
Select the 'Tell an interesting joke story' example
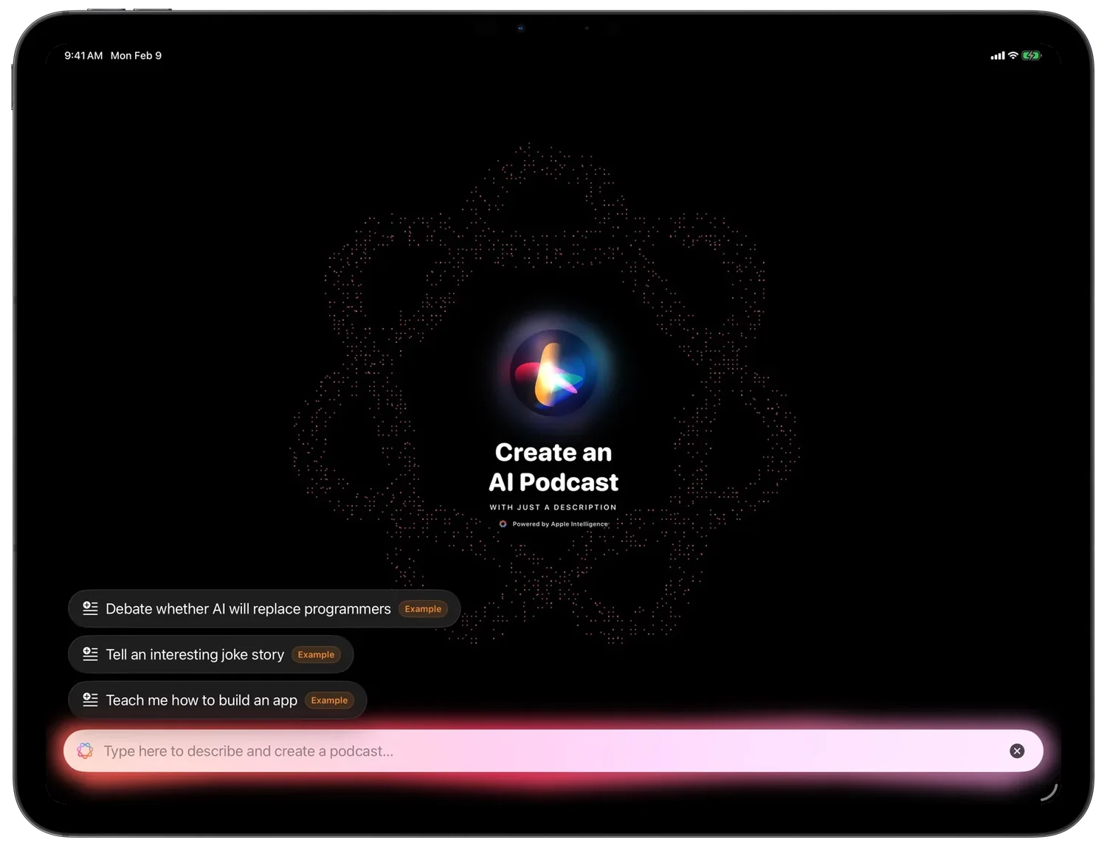click(211, 655)
